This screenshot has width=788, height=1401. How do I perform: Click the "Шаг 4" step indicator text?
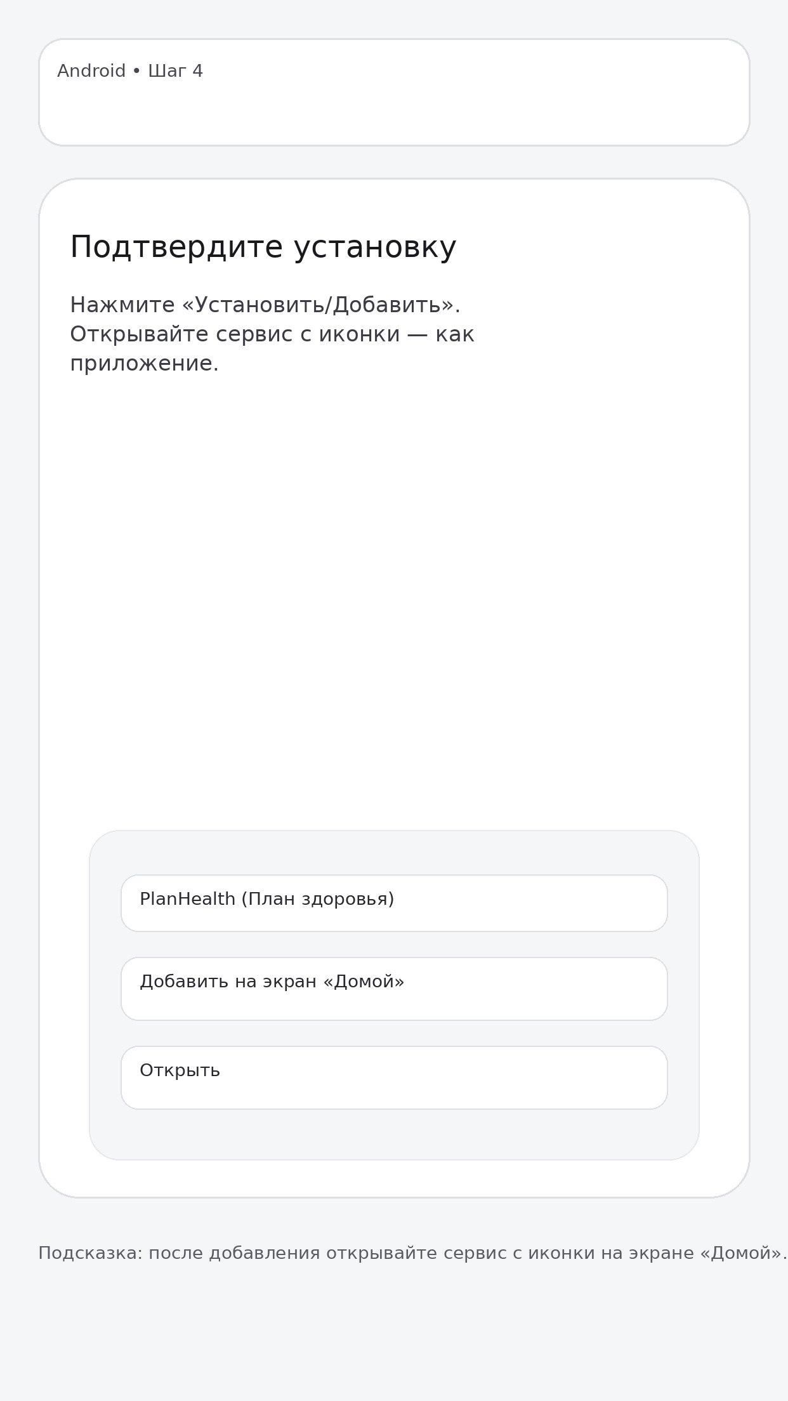pyautogui.click(x=175, y=71)
